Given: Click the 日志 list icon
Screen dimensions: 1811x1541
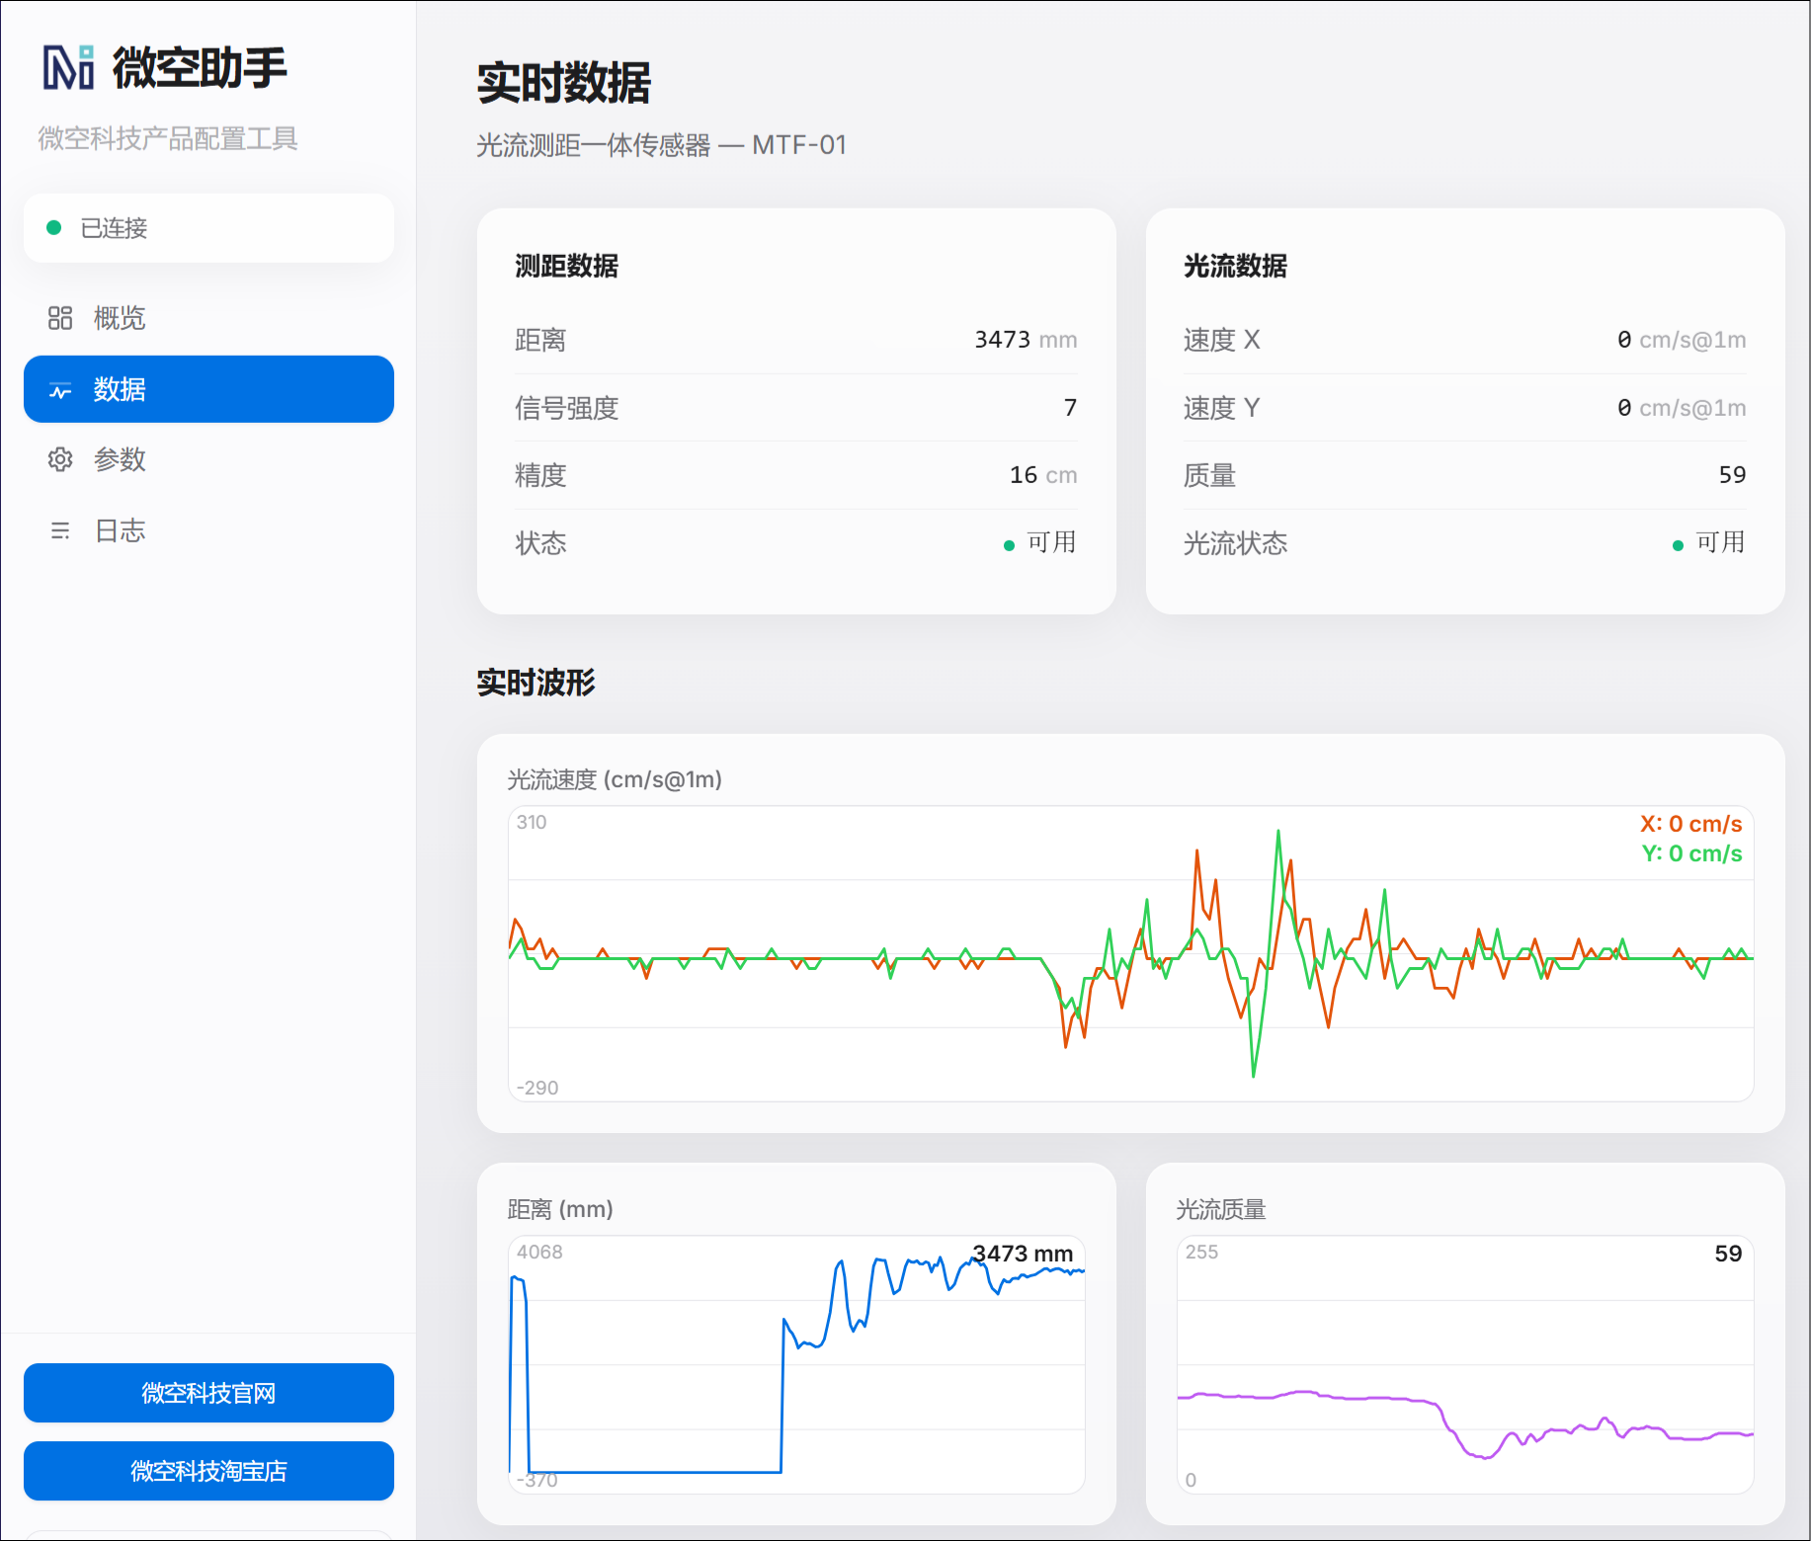Looking at the screenshot, I should 60,530.
